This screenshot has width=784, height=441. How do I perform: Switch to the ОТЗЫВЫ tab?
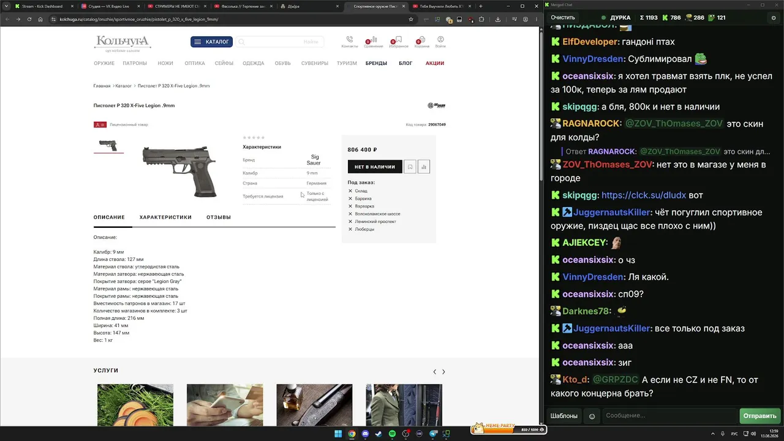tap(219, 217)
